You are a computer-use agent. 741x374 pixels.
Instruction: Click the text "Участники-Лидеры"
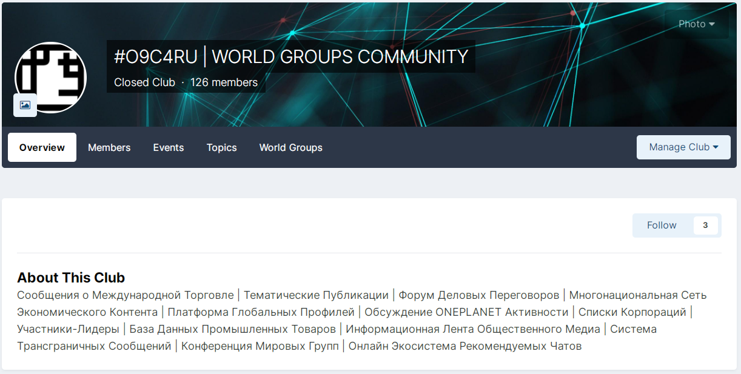tap(68, 329)
